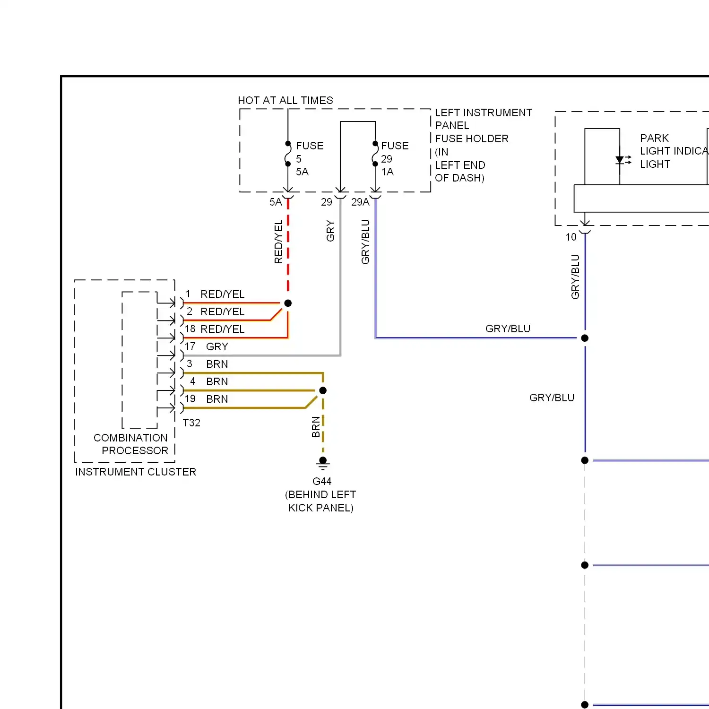Click the park light LED diode symbol
The image size is (709, 709).
click(x=623, y=160)
